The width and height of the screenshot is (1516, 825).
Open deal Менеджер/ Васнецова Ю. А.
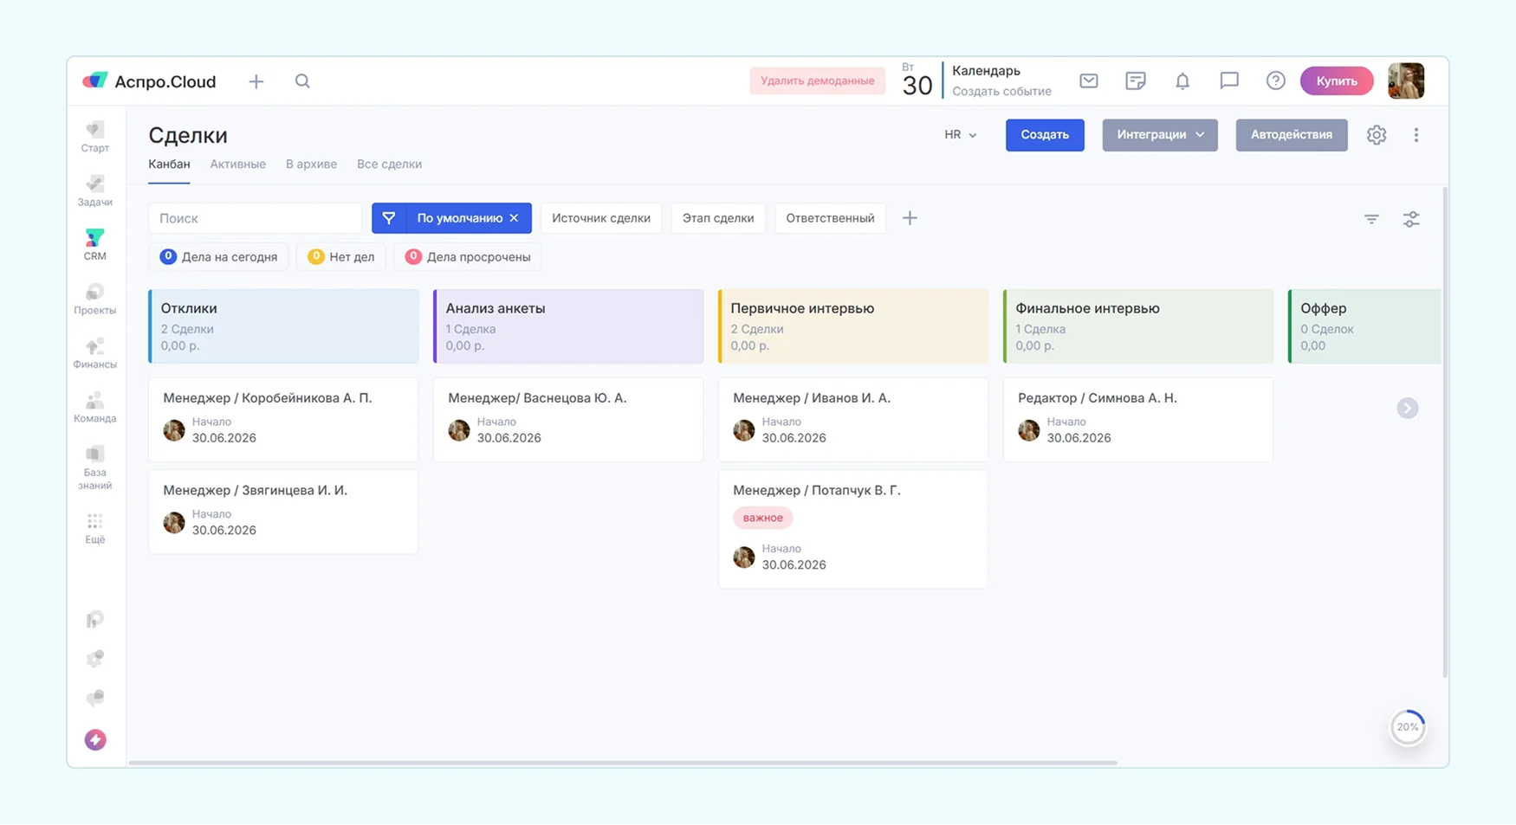click(568, 419)
